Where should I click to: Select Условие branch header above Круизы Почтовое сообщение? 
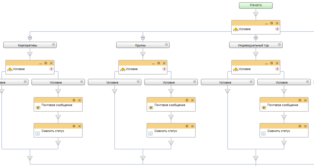(171, 82)
